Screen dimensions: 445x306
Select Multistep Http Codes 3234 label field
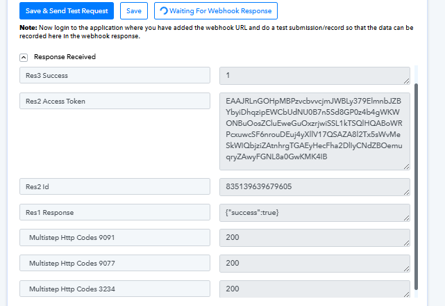pyautogui.click(x=115, y=289)
